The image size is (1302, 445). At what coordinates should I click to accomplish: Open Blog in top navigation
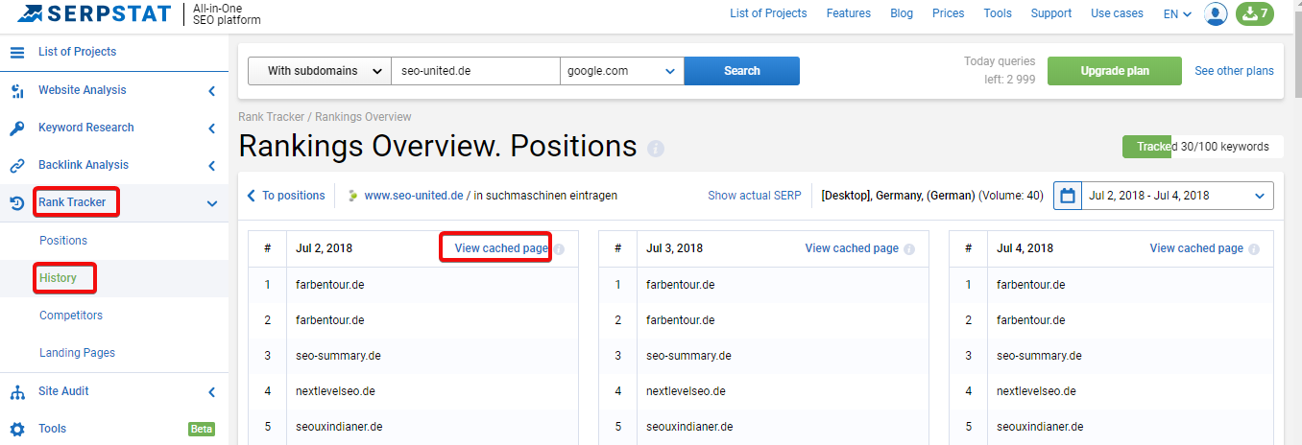[x=902, y=13]
